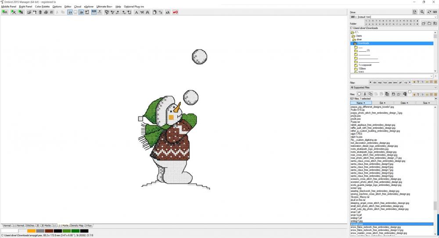Viewport: 439px width, 238px height.
Task: Click the select-all dotted circle icon in Files toolbar
Action: (359, 94)
